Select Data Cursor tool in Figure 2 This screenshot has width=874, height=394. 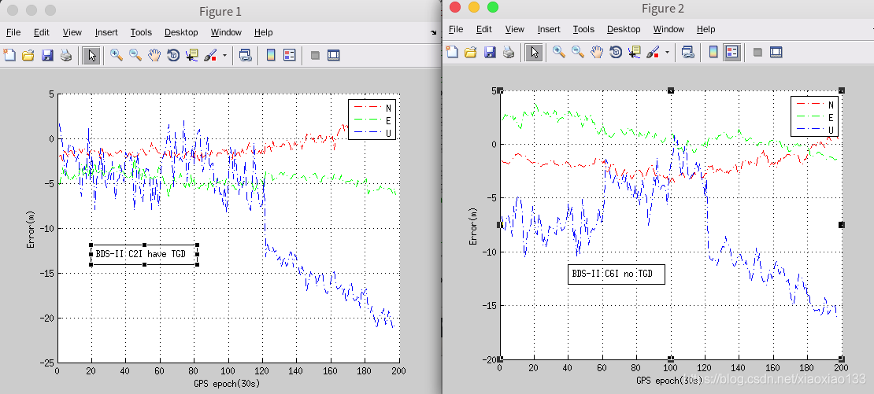coord(635,53)
